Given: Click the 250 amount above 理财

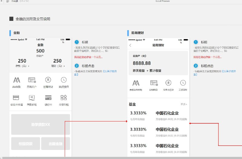Looking at the screenshot, I should (57, 61).
